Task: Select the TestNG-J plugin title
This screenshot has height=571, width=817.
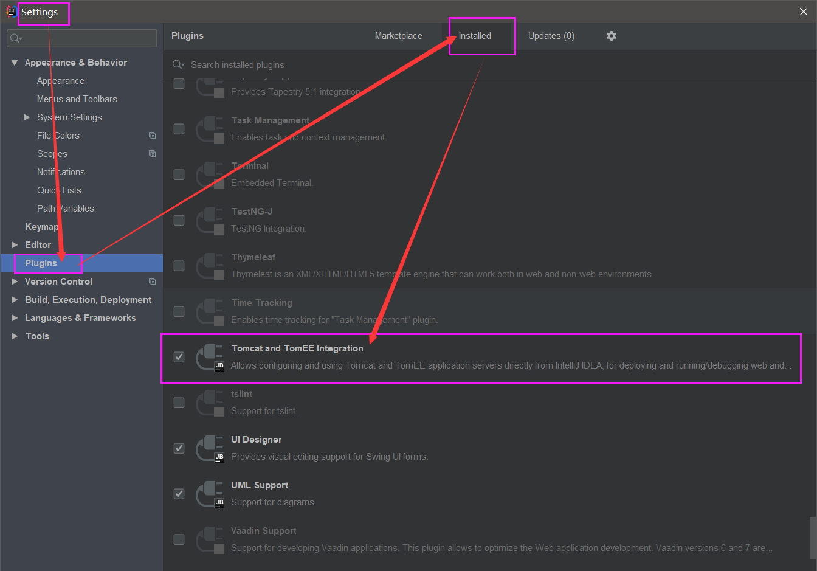Action: pos(252,212)
